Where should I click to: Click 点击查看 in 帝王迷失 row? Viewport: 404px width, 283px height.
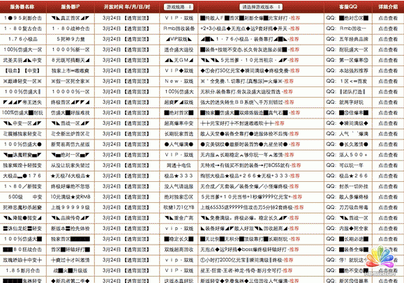[x=388, y=102]
